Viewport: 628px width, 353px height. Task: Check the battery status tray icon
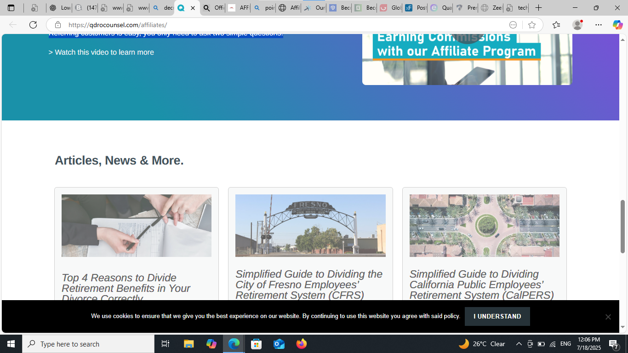542,344
